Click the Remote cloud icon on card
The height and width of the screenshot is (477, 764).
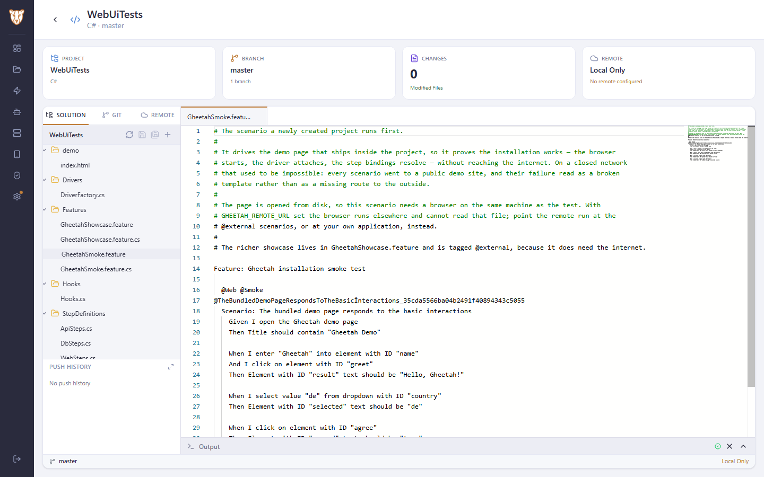(594, 58)
